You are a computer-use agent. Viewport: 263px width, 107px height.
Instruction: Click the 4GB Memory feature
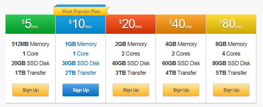click(181, 44)
